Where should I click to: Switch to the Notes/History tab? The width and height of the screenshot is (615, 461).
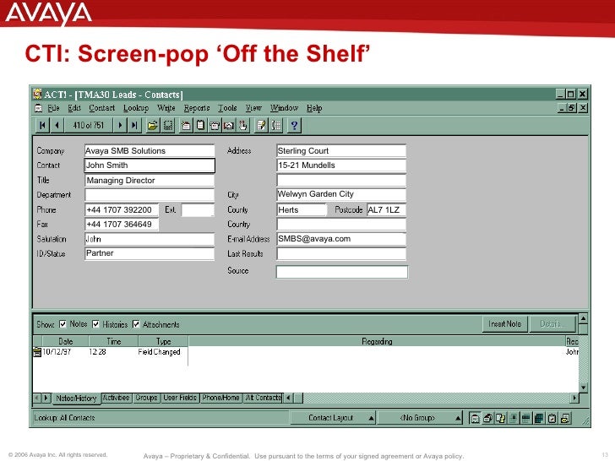(76, 399)
